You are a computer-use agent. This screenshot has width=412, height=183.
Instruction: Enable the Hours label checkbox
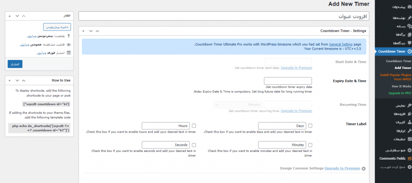tap(194, 126)
